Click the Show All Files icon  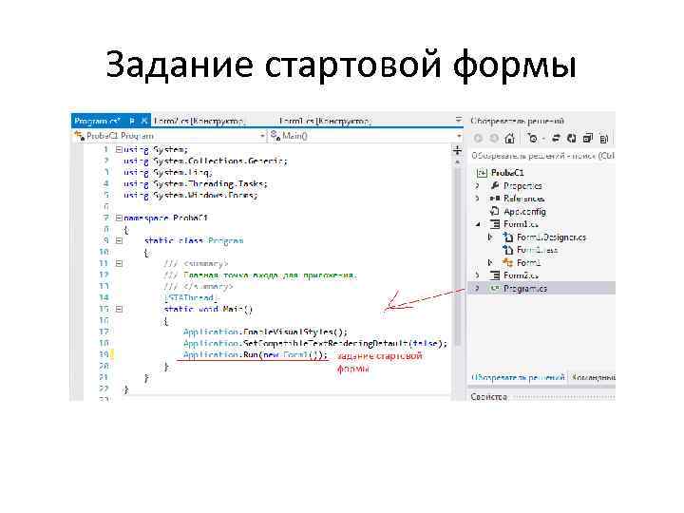pyautogui.click(x=604, y=139)
